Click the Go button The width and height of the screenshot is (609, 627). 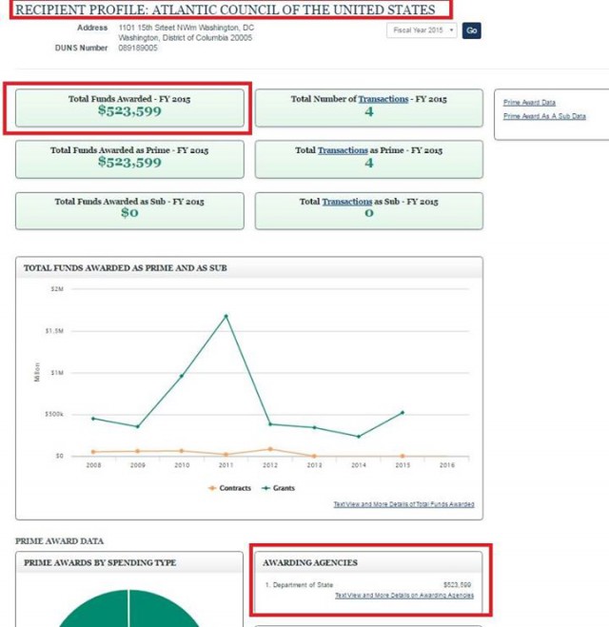pyautogui.click(x=471, y=30)
